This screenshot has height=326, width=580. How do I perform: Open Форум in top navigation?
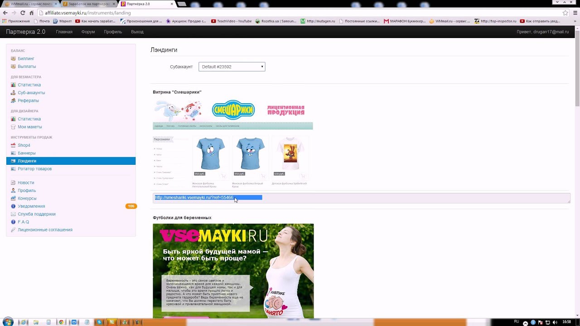coord(88,32)
